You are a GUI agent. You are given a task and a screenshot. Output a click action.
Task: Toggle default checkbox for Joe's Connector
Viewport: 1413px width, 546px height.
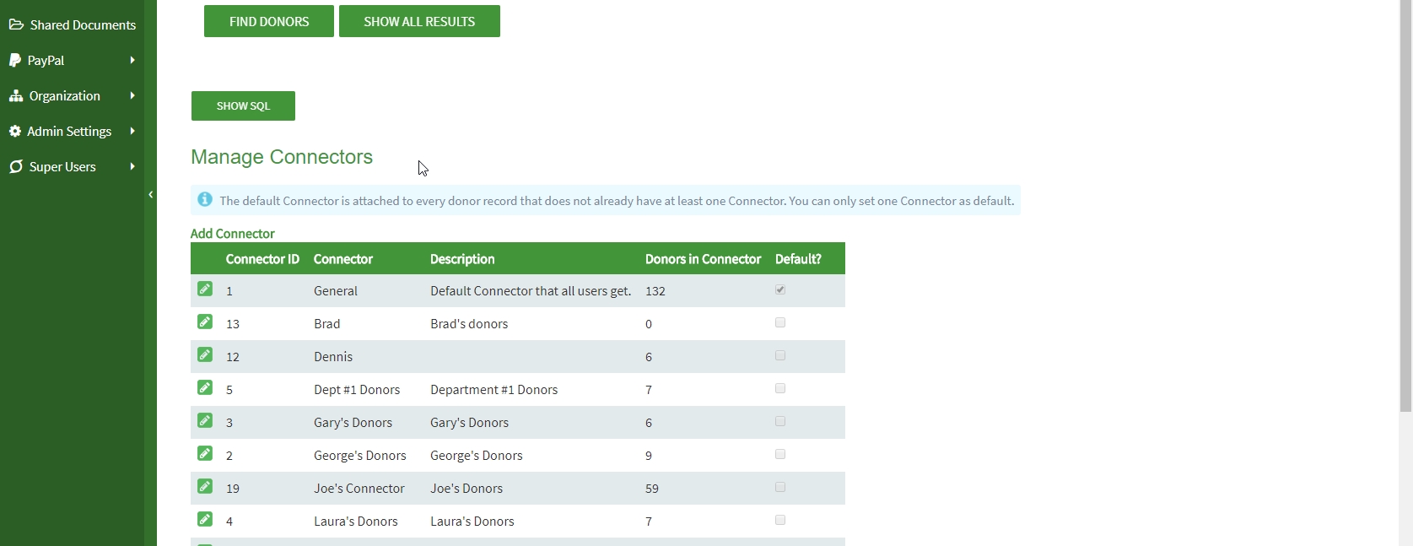coord(780,487)
